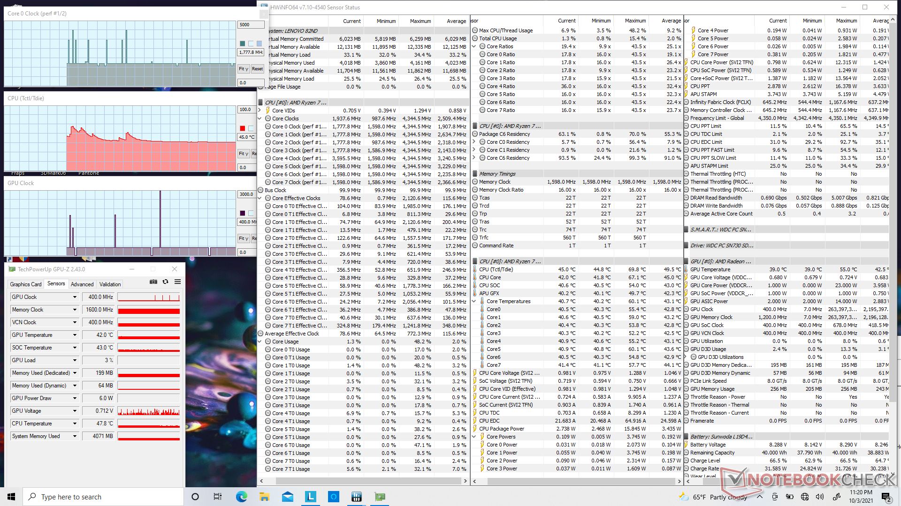Click the Task View taskbar icon

click(217, 497)
